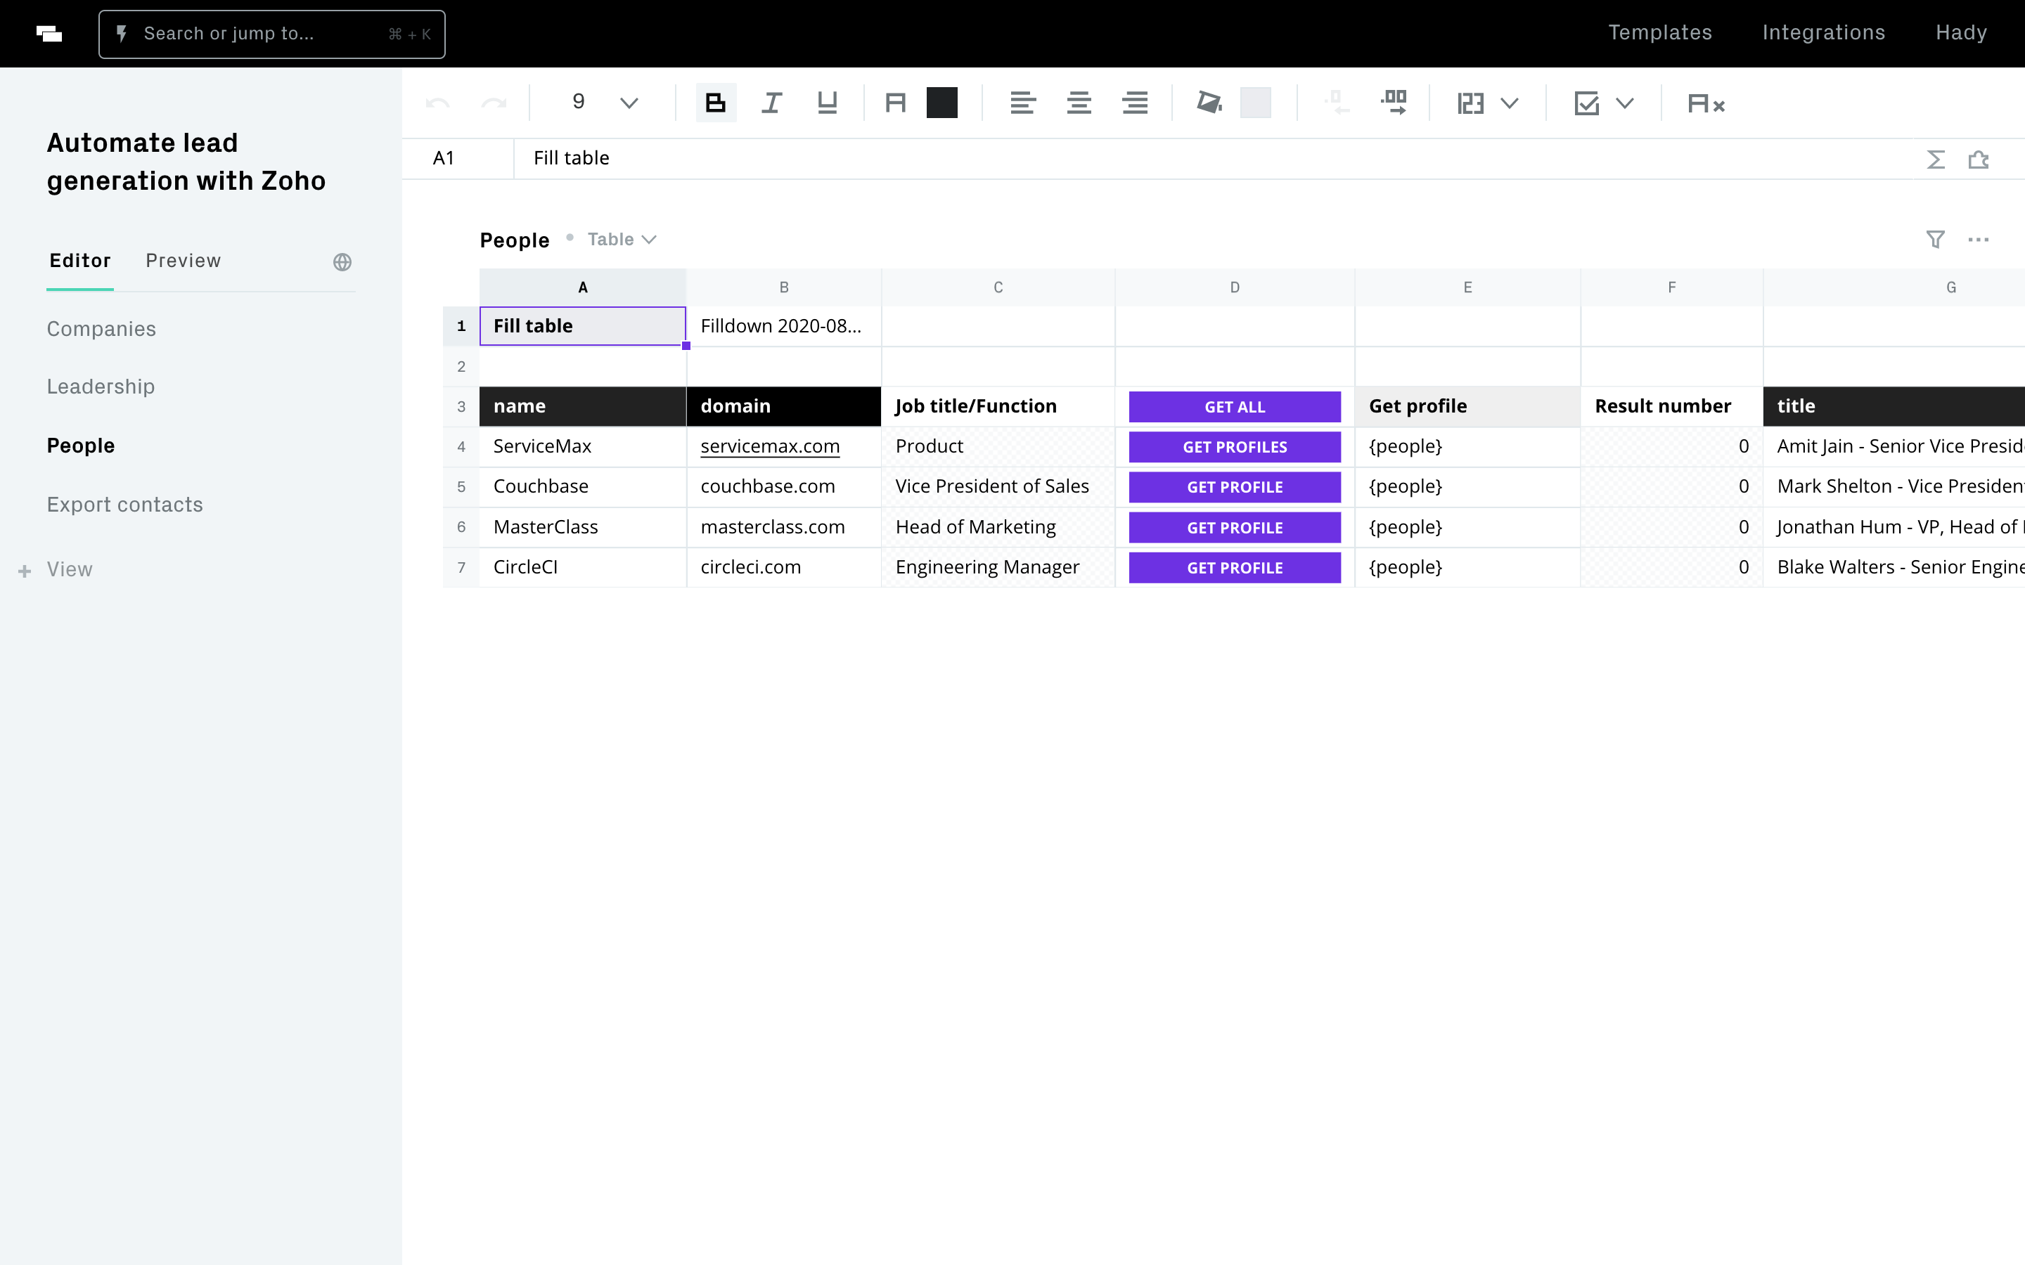This screenshot has height=1265, width=2025.
Task: Select the Filldown 2020-08 cell
Action: click(783, 326)
